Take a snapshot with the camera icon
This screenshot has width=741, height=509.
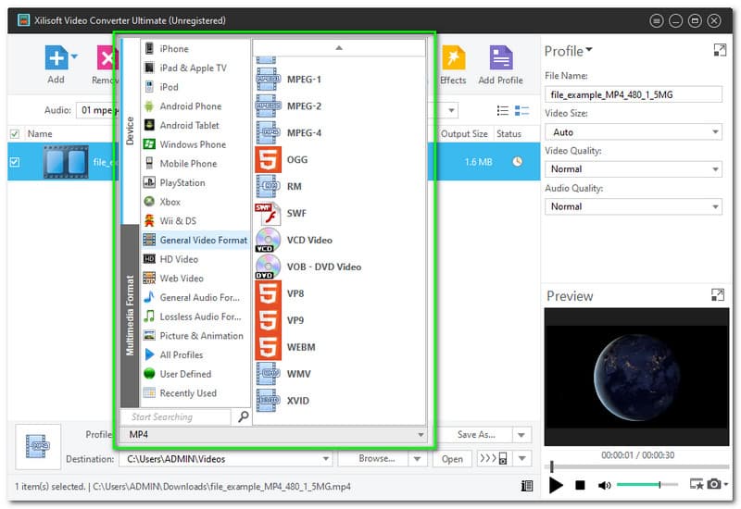click(714, 484)
